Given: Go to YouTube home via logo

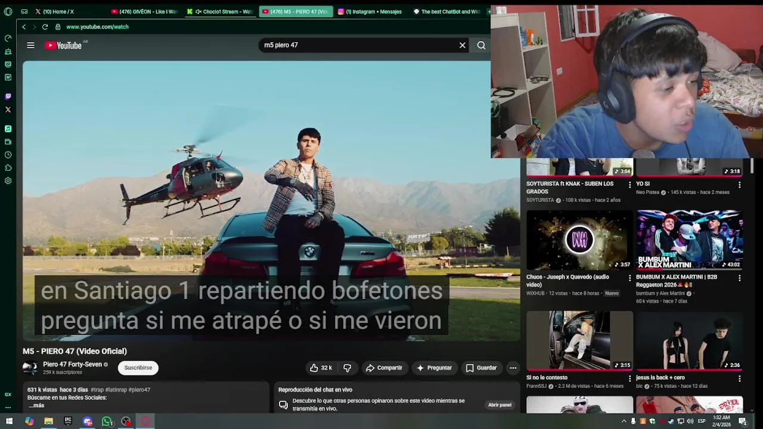Looking at the screenshot, I should tap(63, 45).
